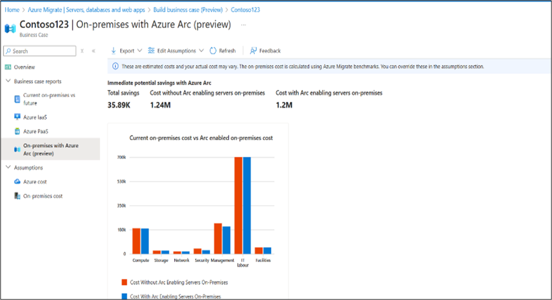Collapse the Business case reports section
The image size is (552, 300).
(x=8, y=81)
